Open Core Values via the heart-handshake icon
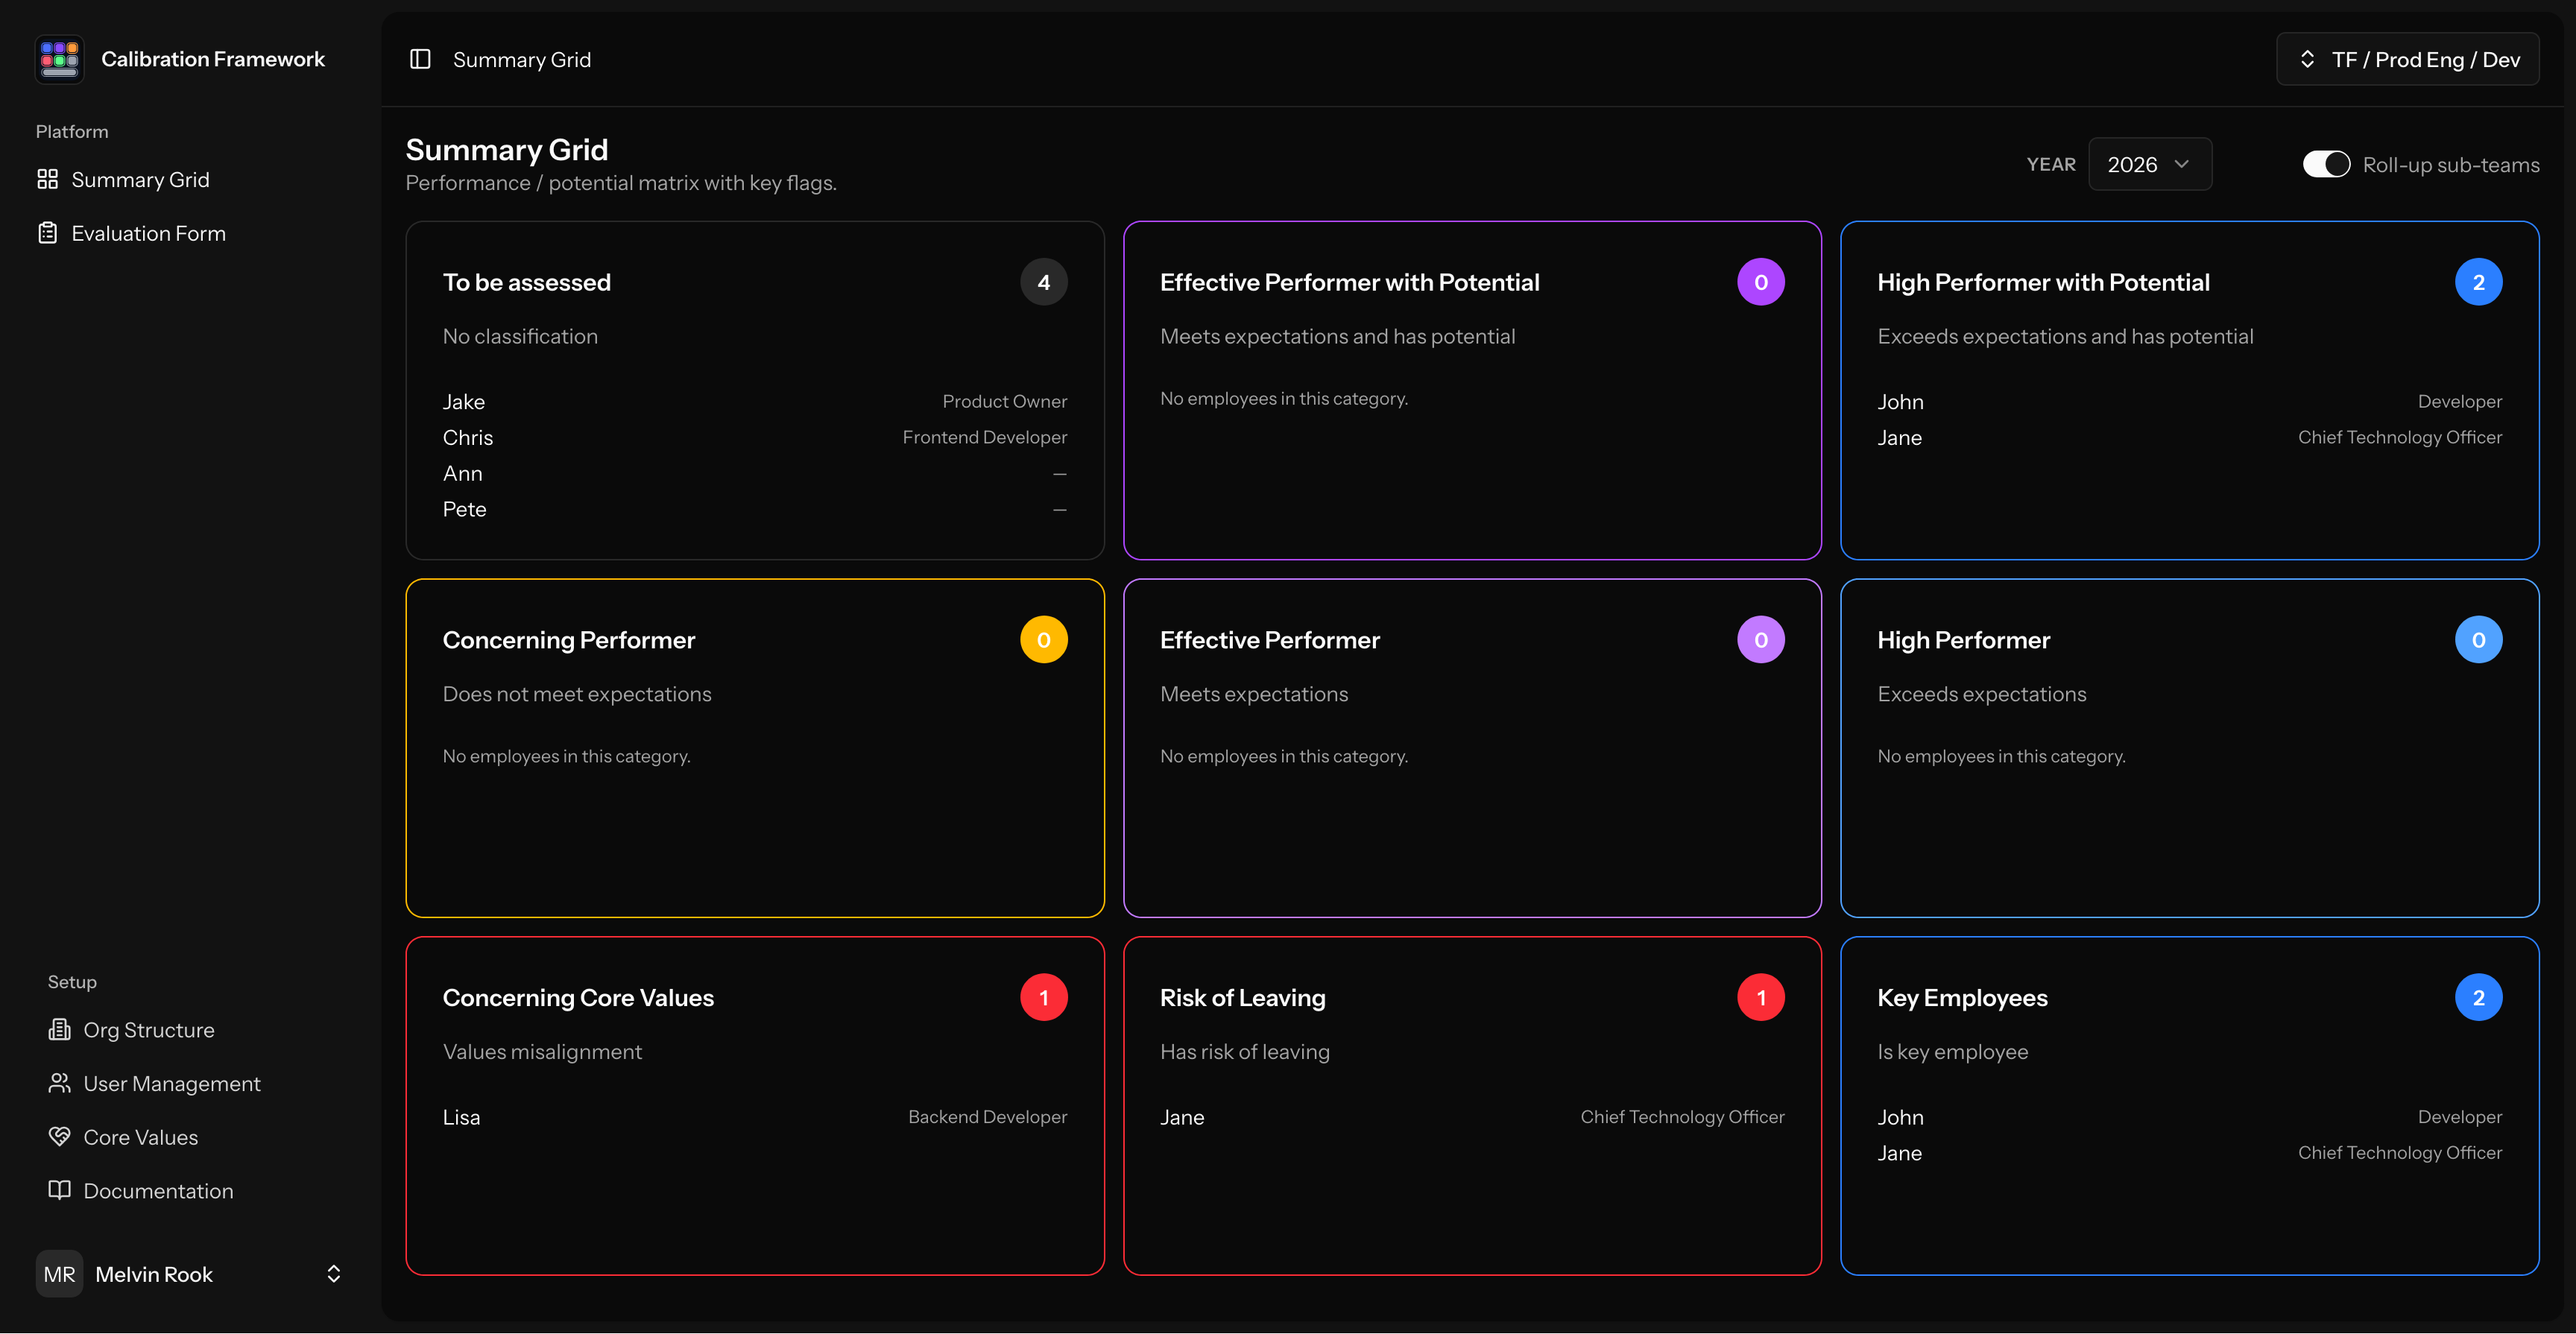The height and width of the screenshot is (1334, 2576). pos(60,1137)
